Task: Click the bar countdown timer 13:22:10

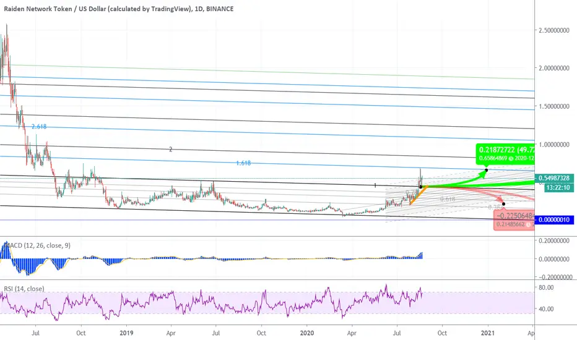Action: point(558,187)
